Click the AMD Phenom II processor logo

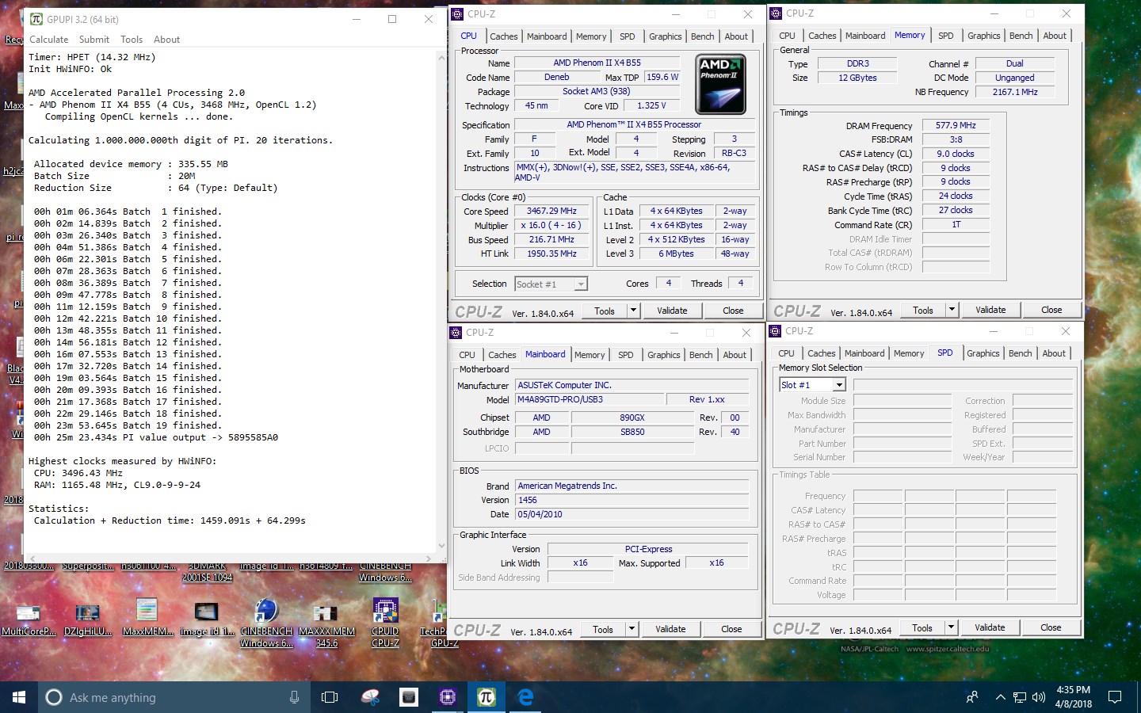(720, 85)
